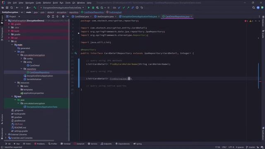
Task: Open the Problems tool window
Action: (x=39, y=144)
